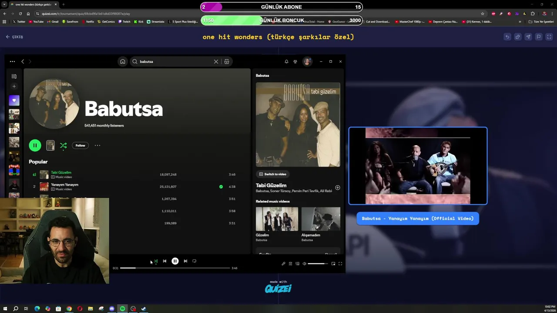Open Your Library in Spotify sidebar
Screen dimensions: 557x313
click(14, 77)
